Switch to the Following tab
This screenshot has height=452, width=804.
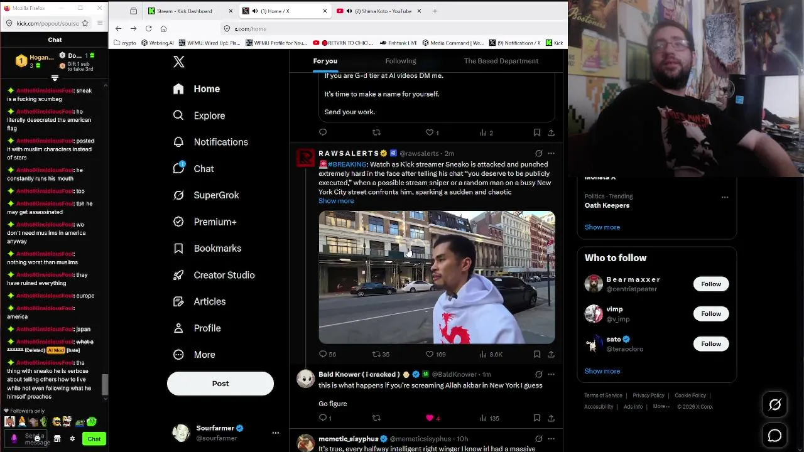(401, 61)
